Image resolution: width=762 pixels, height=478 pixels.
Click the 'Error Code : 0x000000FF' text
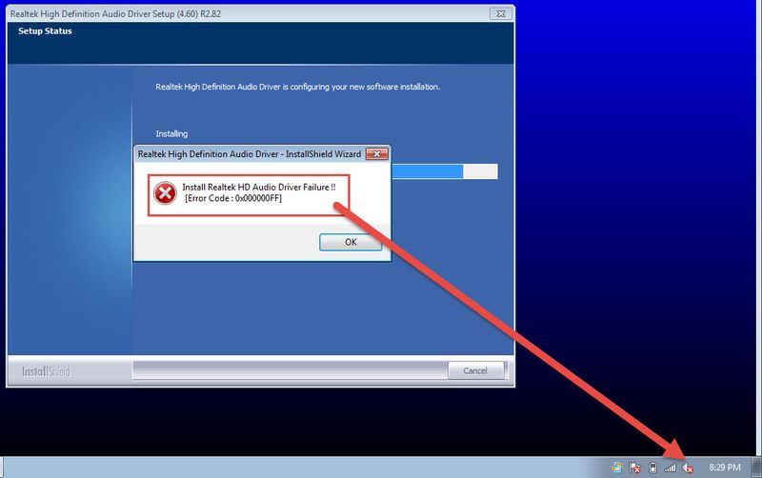pos(233,198)
